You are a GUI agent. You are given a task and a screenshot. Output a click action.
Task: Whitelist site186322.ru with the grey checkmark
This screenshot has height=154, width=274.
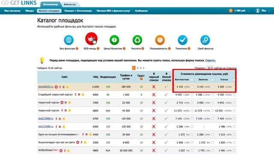tap(166, 86)
